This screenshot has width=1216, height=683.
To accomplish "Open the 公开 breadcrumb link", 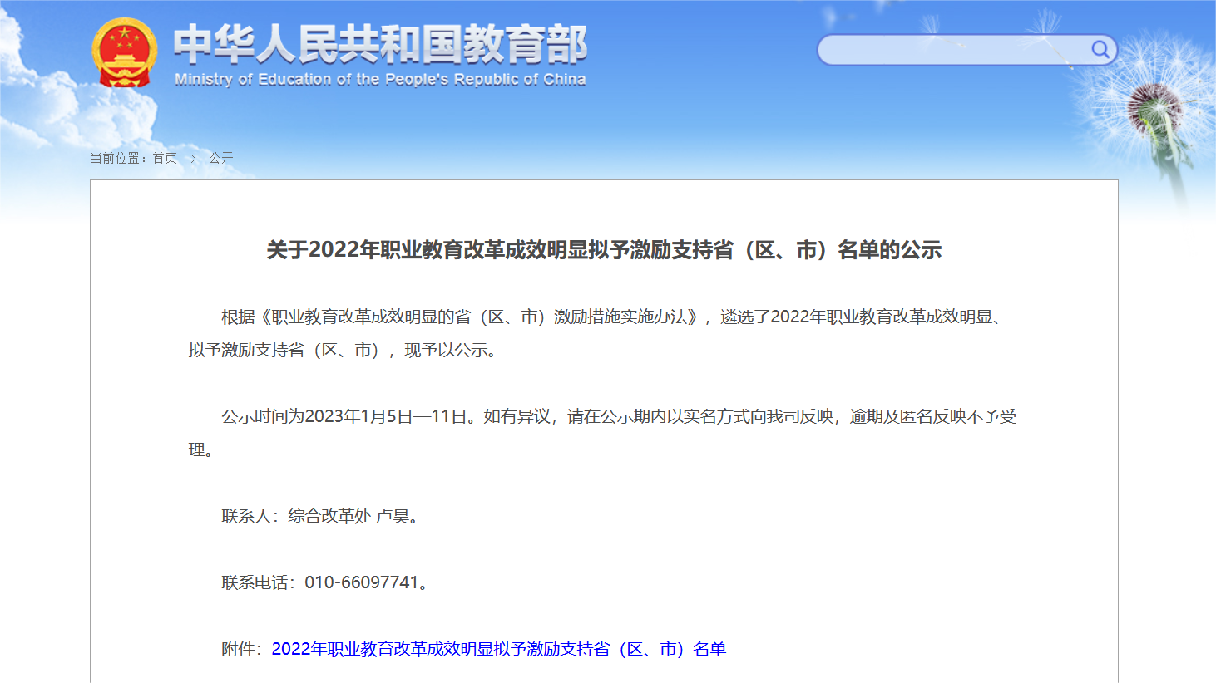I will [x=221, y=158].
